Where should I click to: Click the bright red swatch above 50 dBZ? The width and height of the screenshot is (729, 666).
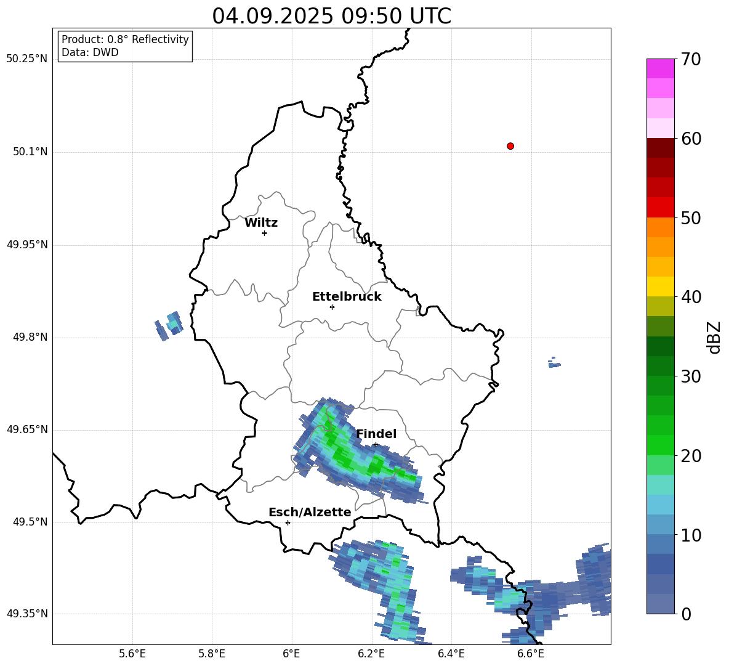point(660,208)
